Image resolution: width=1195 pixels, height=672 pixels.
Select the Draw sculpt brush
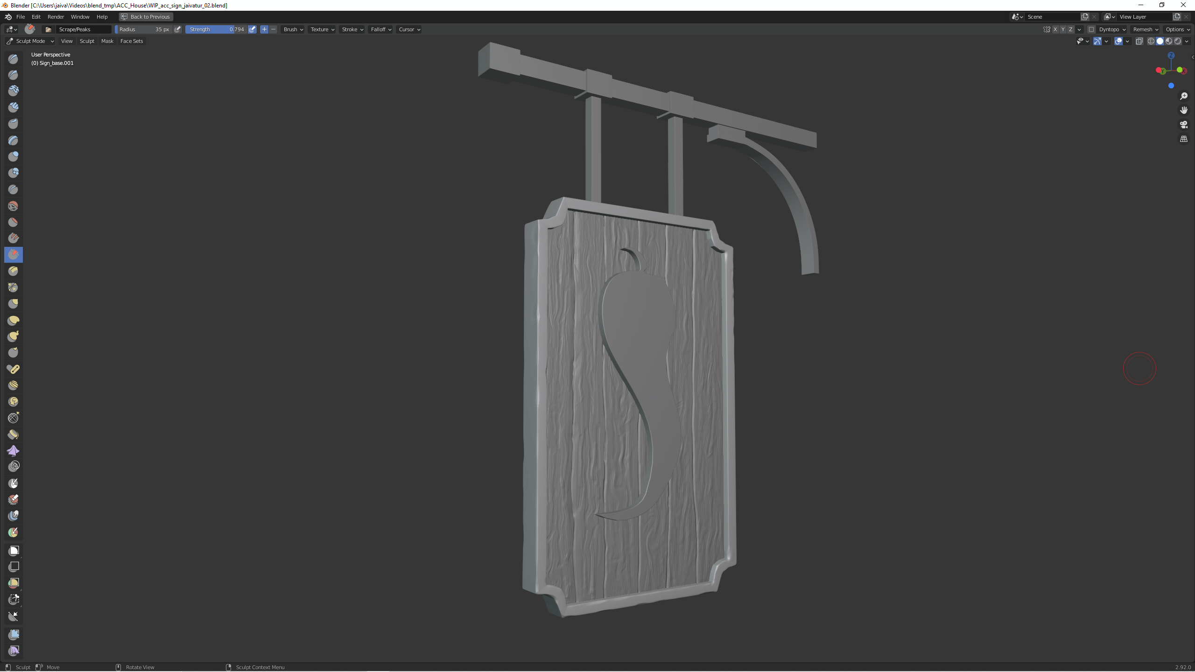click(13, 59)
